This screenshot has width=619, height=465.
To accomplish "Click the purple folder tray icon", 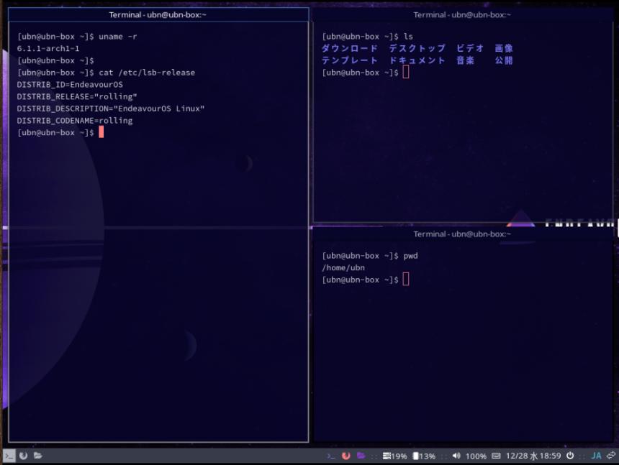I will (x=361, y=456).
